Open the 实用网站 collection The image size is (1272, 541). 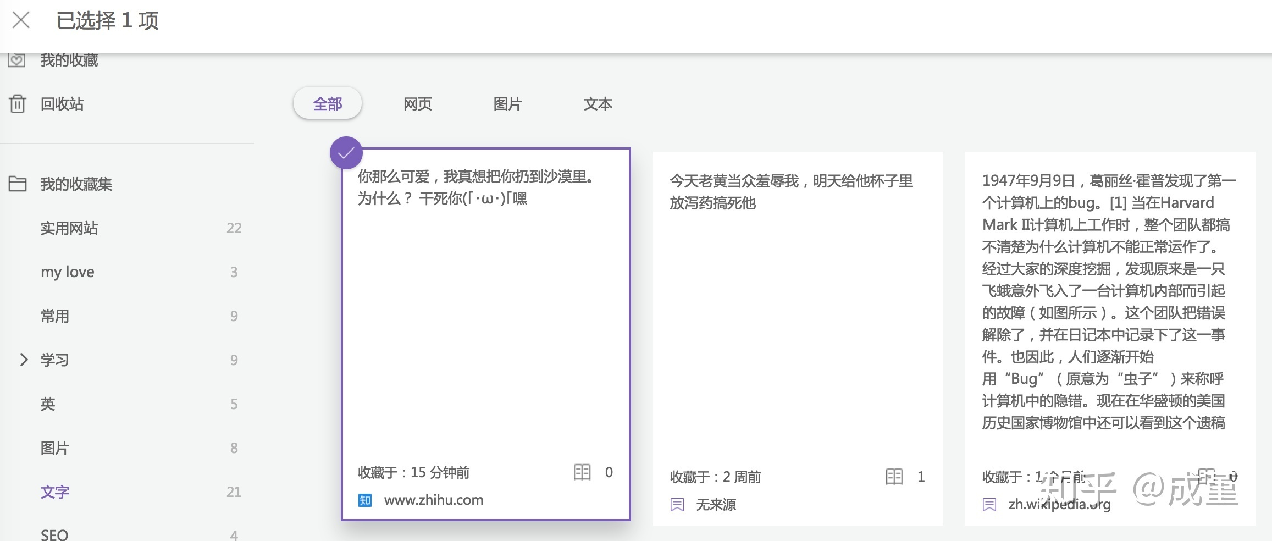tap(69, 228)
